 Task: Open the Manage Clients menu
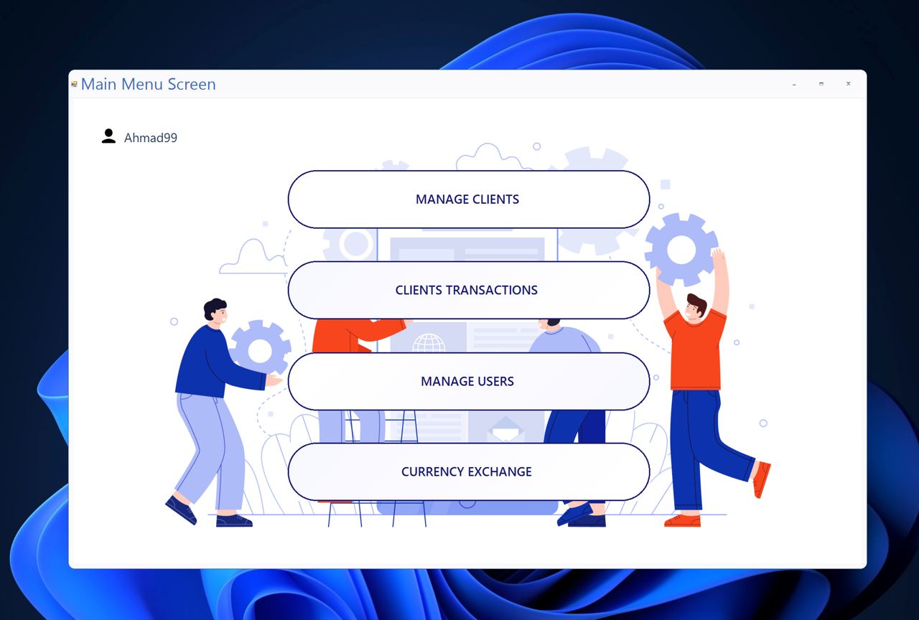[468, 199]
